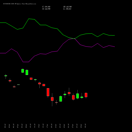Viewport: 132px width, 132px height.
Task: Click the red candle with long wicks for 20 Jul
Action: [52, 99]
